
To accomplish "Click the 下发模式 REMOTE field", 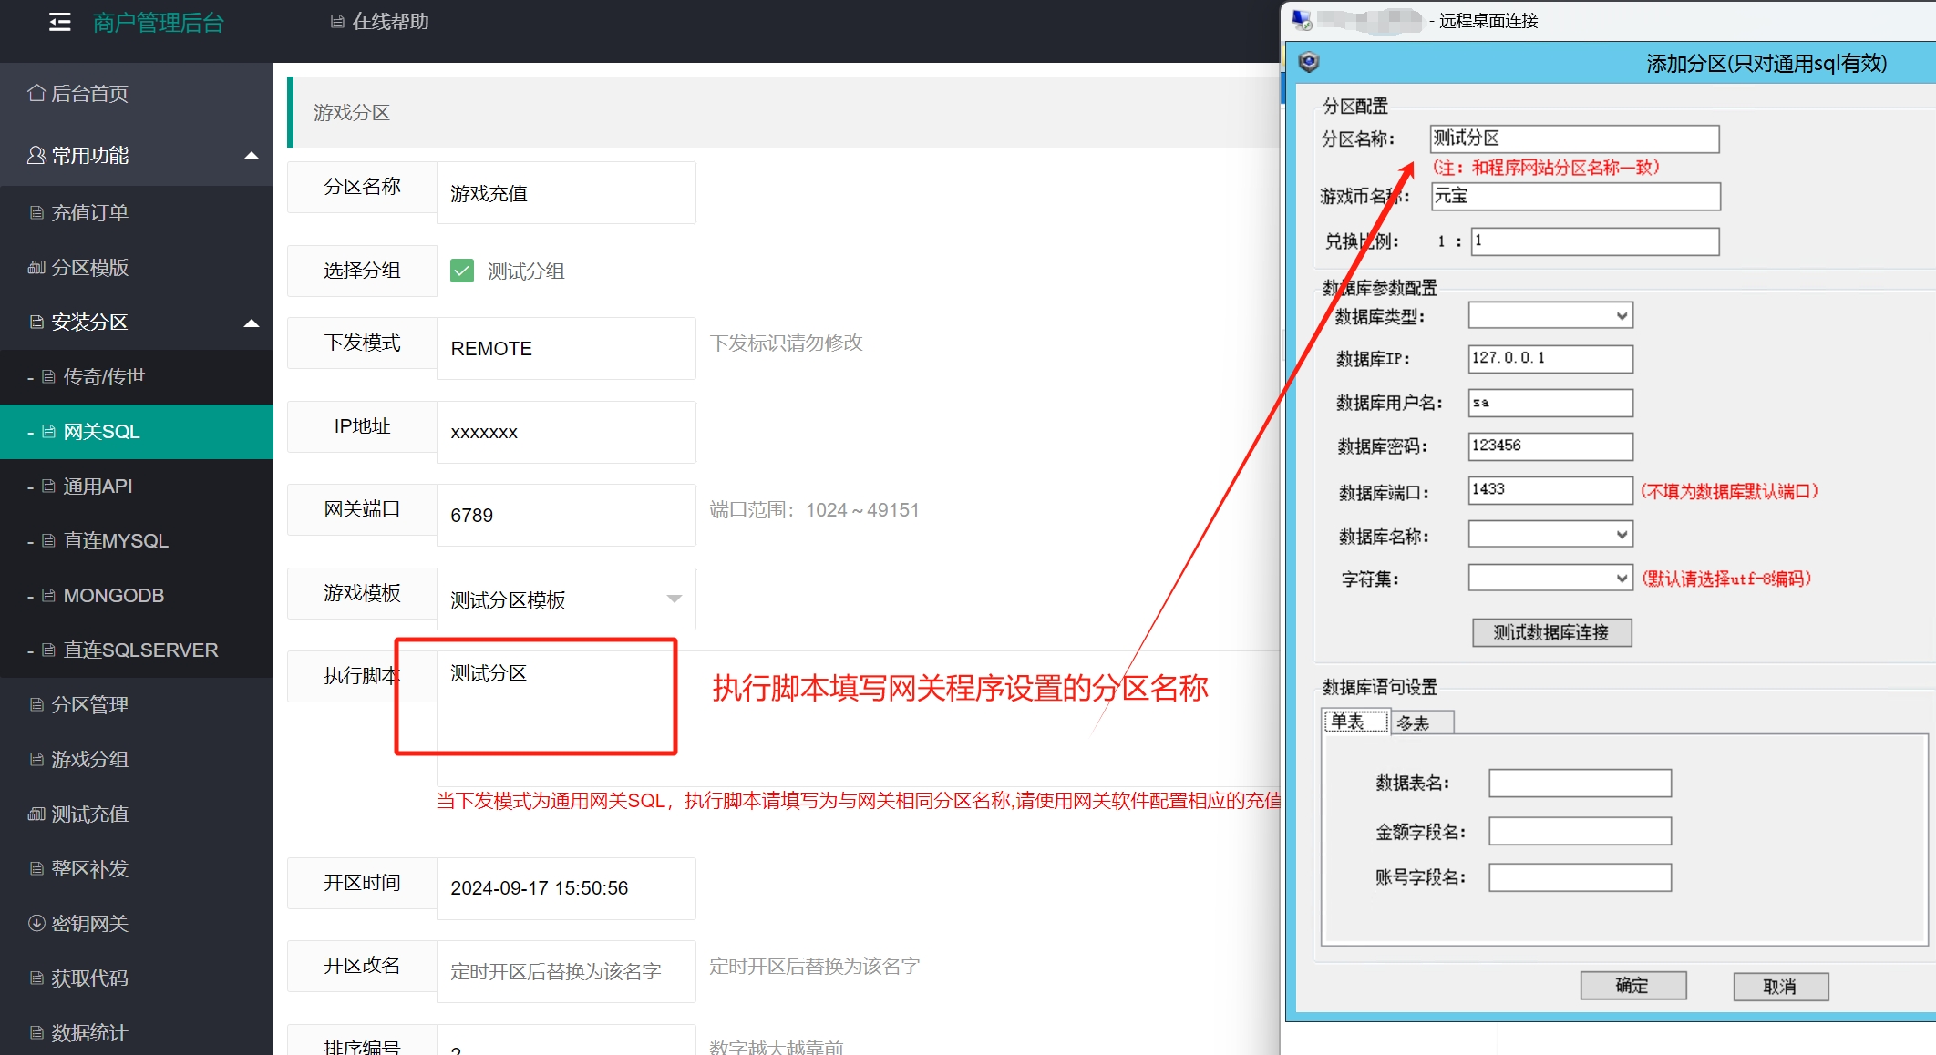I will pyautogui.click(x=566, y=348).
